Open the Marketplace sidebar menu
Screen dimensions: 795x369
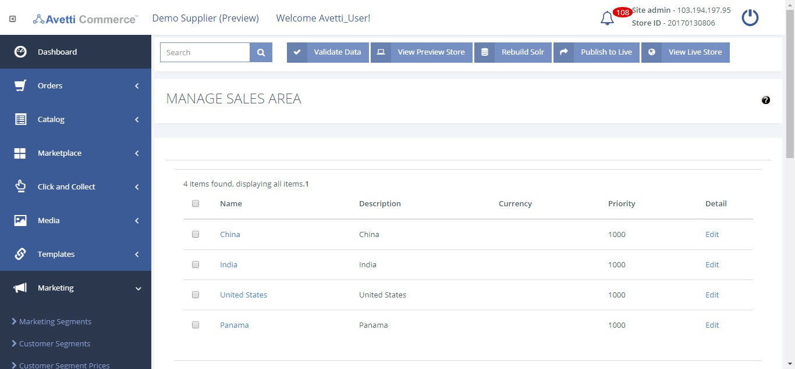pos(76,153)
